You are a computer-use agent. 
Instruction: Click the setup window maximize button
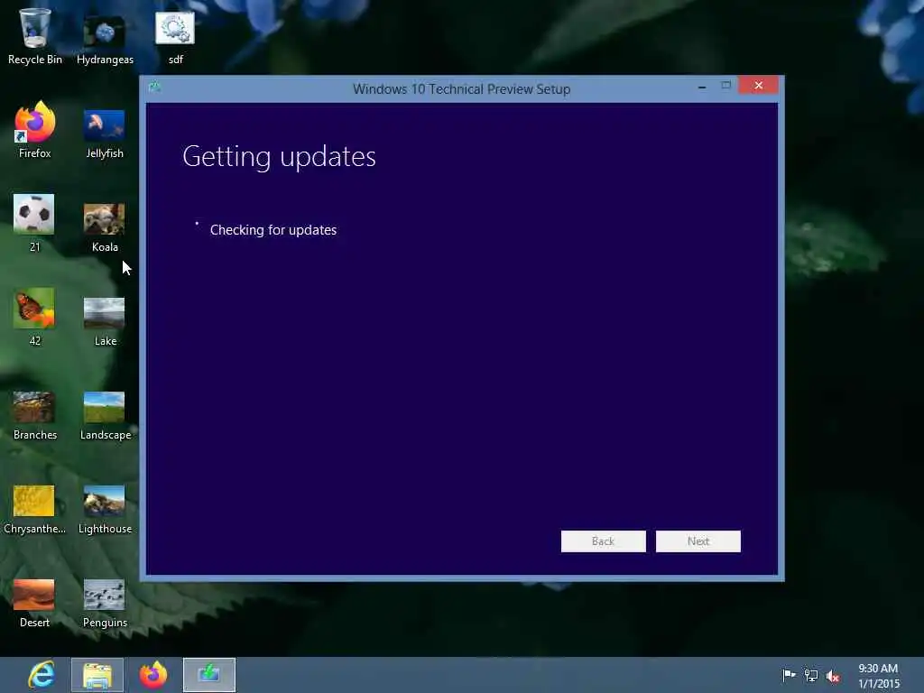tap(726, 86)
